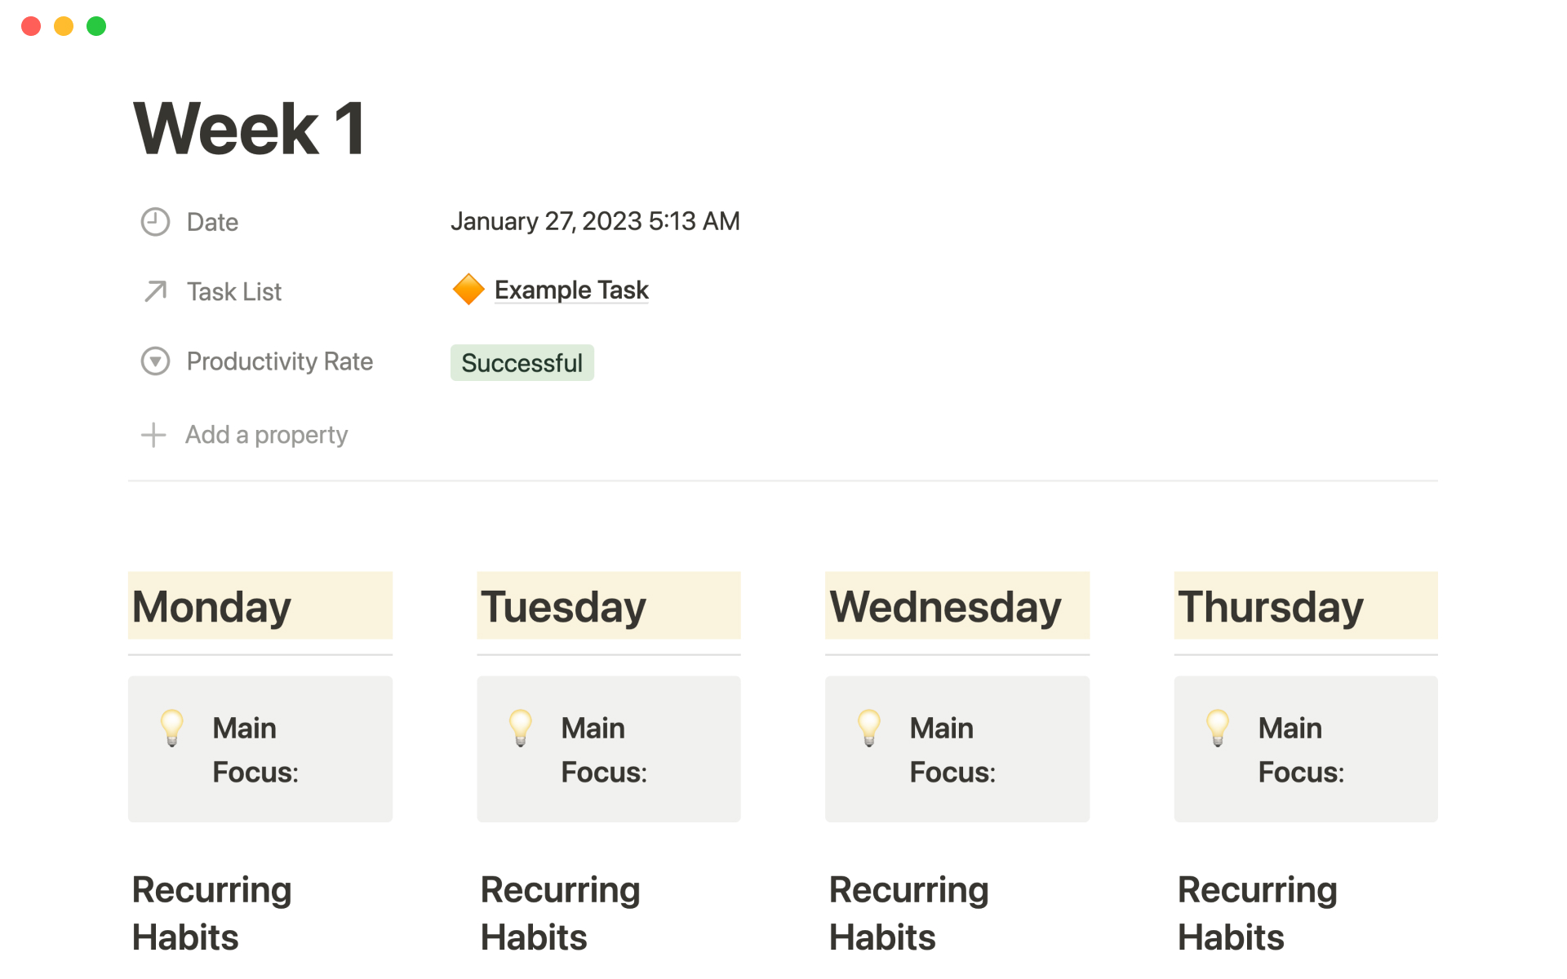Image resolution: width=1567 pixels, height=979 pixels.
Task: Click the Wednesday lightbulb callout icon
Action: tap(869, 728)
